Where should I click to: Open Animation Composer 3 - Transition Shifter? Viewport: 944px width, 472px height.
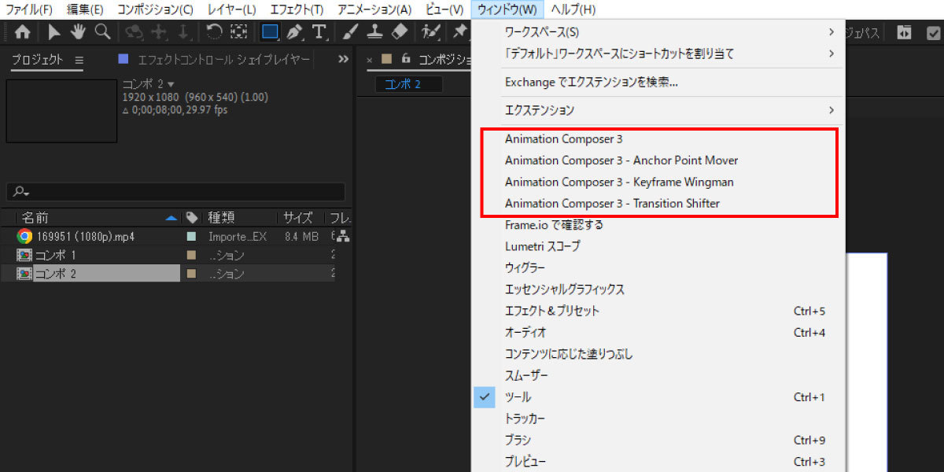tap(658, 204)
